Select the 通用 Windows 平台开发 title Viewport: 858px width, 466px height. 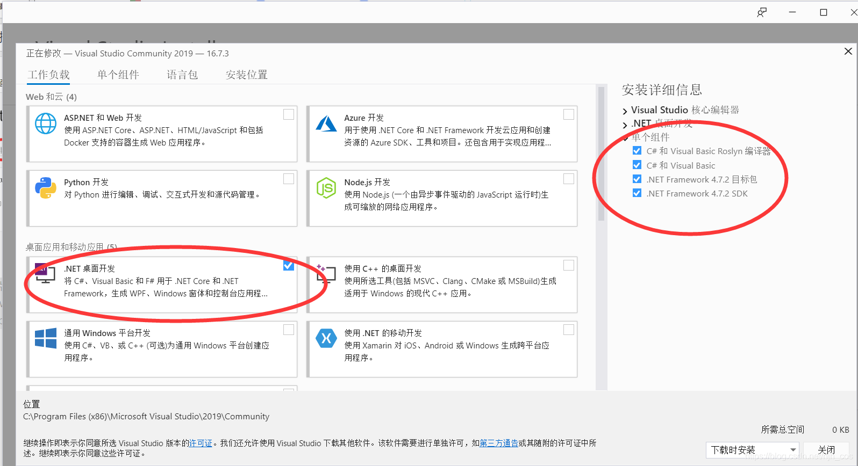[x=108, y=333]
